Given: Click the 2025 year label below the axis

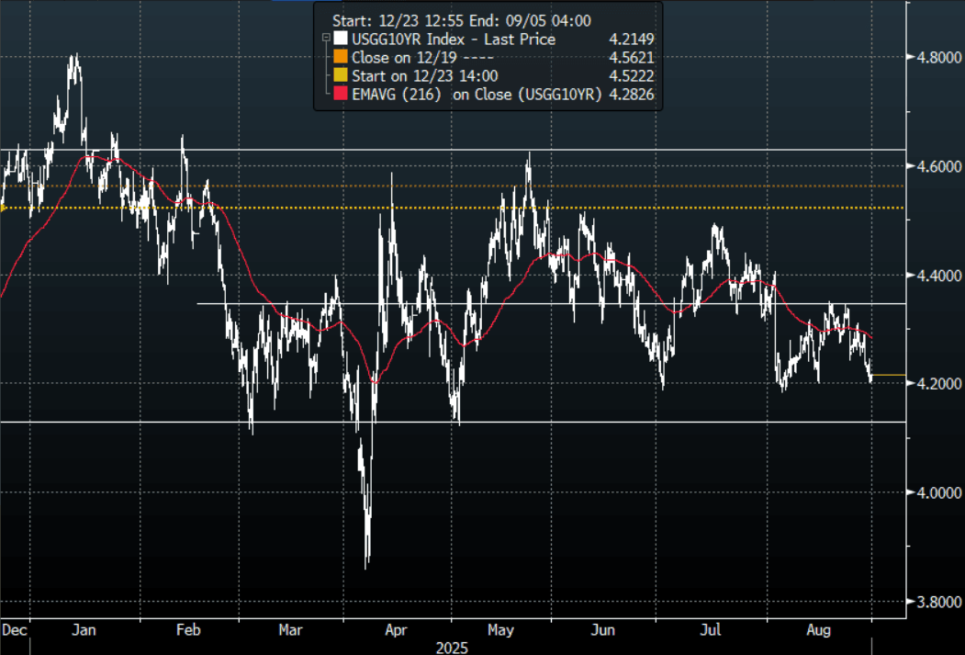Looking at the screenshot, I should (451, 648).
